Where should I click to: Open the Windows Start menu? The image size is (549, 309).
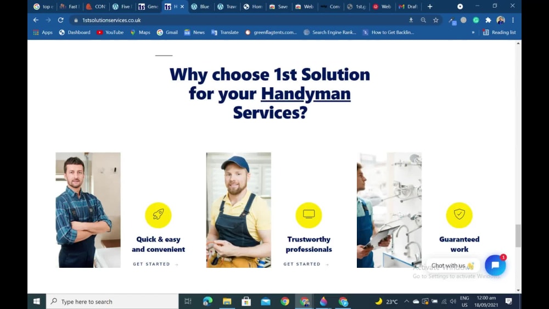(x=36, y=301)
